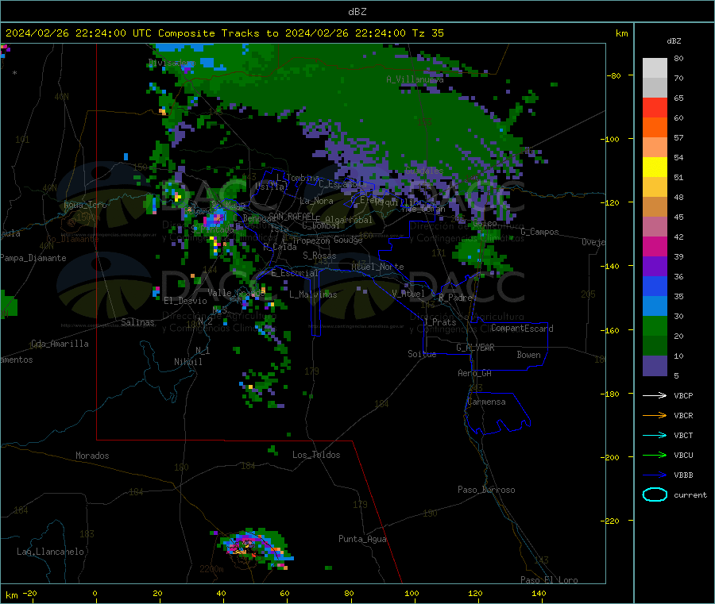Click the cyan VBCT arrow in the legend
The image size is (715, 604).
click(x=655, y=435)
